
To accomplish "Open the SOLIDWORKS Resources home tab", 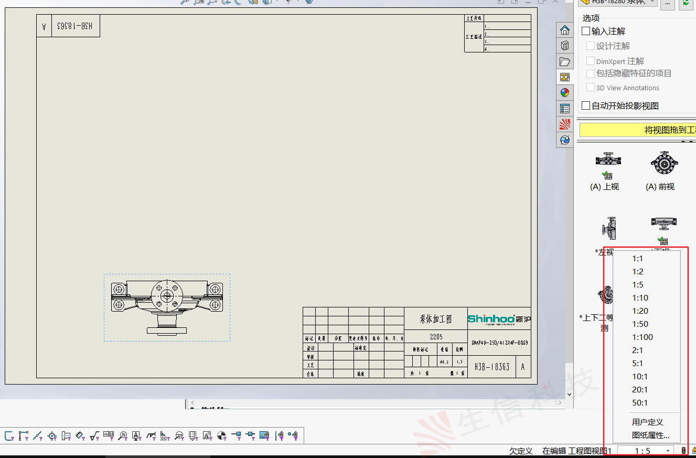I will [564, 30].
